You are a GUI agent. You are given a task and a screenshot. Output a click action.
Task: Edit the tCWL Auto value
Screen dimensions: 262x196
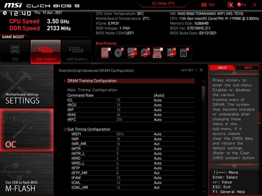click(157, 182)
